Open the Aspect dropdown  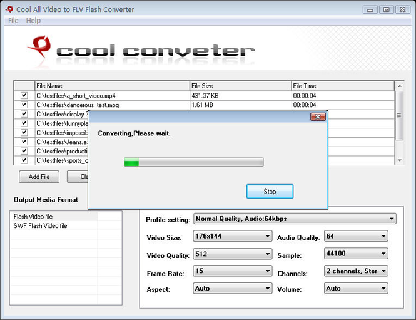coord(233,289)
